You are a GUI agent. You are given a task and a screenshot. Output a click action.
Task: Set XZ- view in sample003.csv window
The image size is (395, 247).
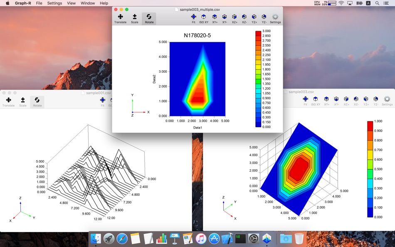(356, 101)
